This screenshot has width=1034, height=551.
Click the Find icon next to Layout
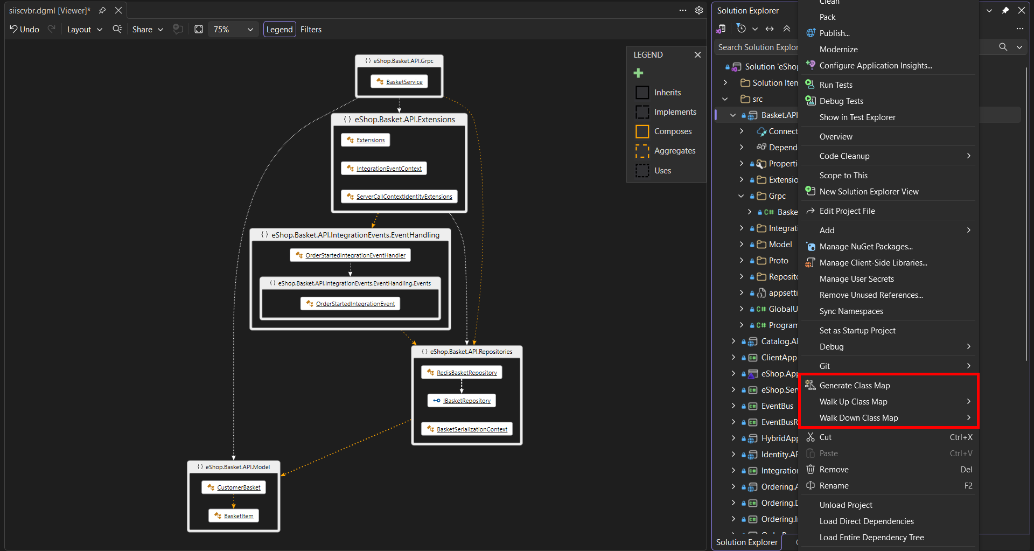coord(117,29)
